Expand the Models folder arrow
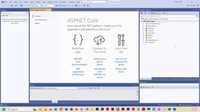Viewport: 200px width, 112px height. 143,35
